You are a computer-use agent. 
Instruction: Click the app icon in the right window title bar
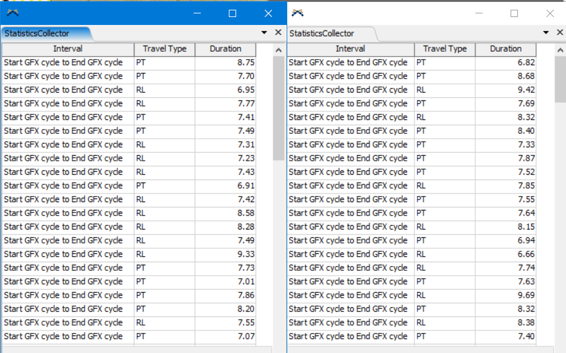298,13
